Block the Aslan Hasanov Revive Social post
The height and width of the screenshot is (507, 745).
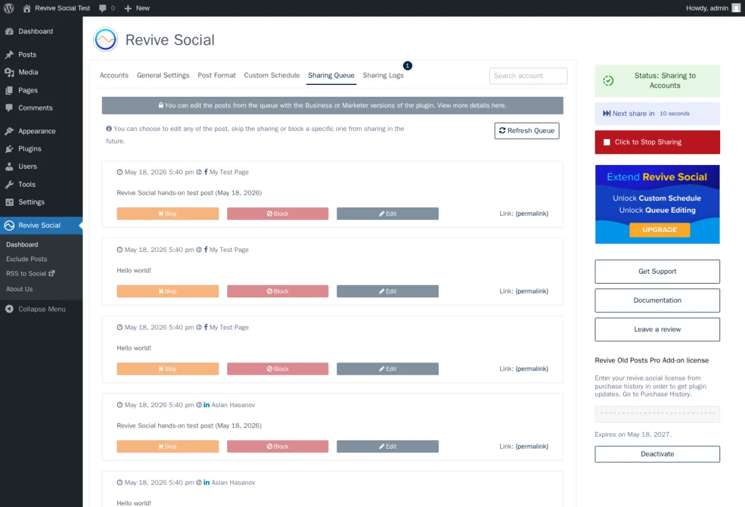pyautogui.click(x=278, y=446)
